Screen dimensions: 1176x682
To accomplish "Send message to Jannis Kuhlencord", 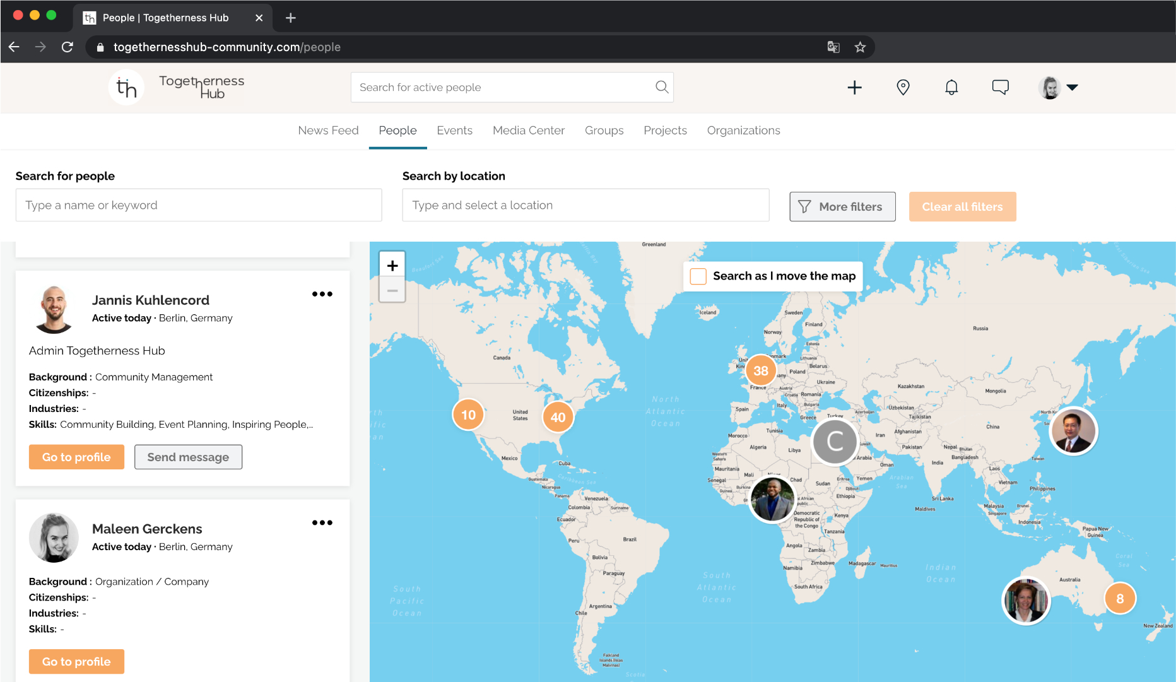I will point(188,457).
